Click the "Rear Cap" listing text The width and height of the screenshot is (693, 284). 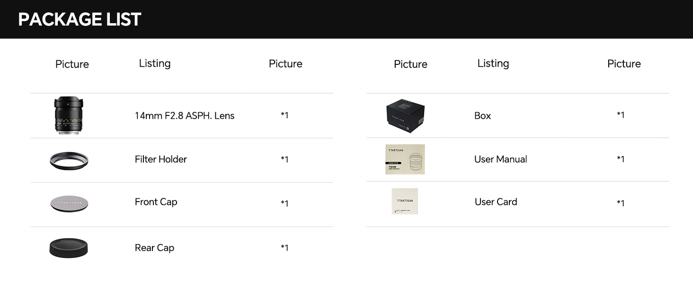[154, 248]
